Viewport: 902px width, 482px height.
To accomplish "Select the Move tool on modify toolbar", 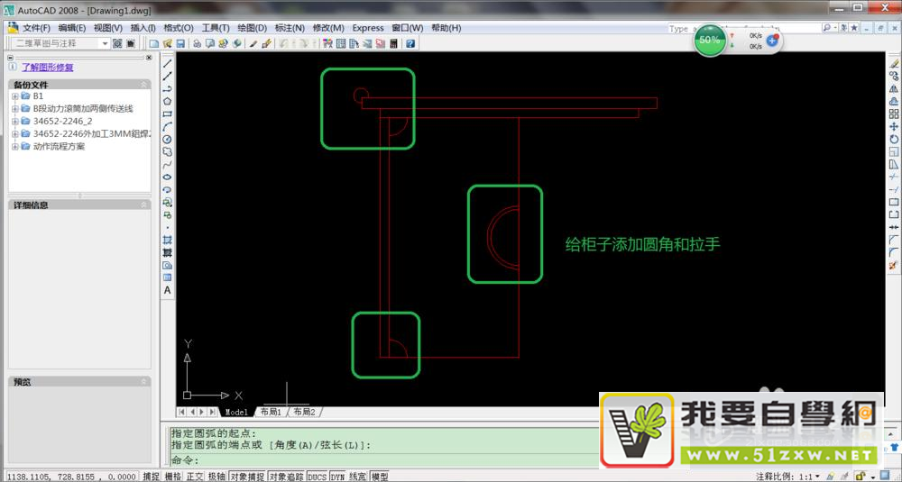I will 893,126.
